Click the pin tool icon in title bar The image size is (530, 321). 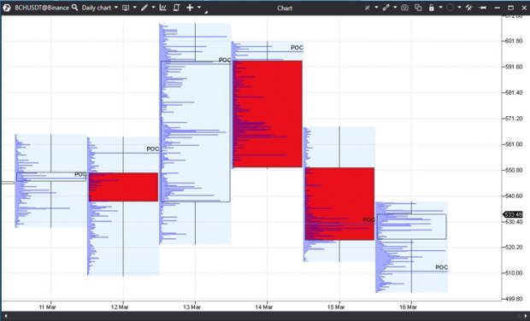[367, 8]
